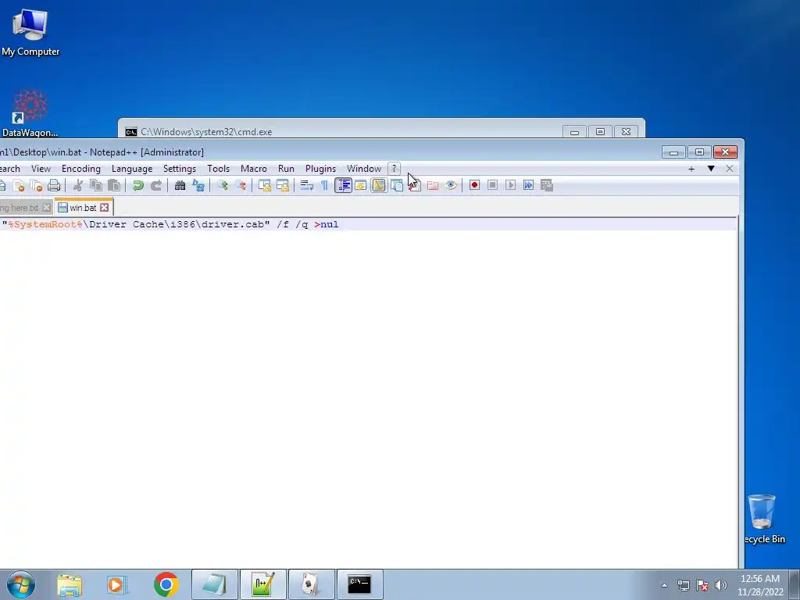Screen dimensions: 800x600
Task: Toggle file monitoring eye icon
Action: click(x=451, y=185)
